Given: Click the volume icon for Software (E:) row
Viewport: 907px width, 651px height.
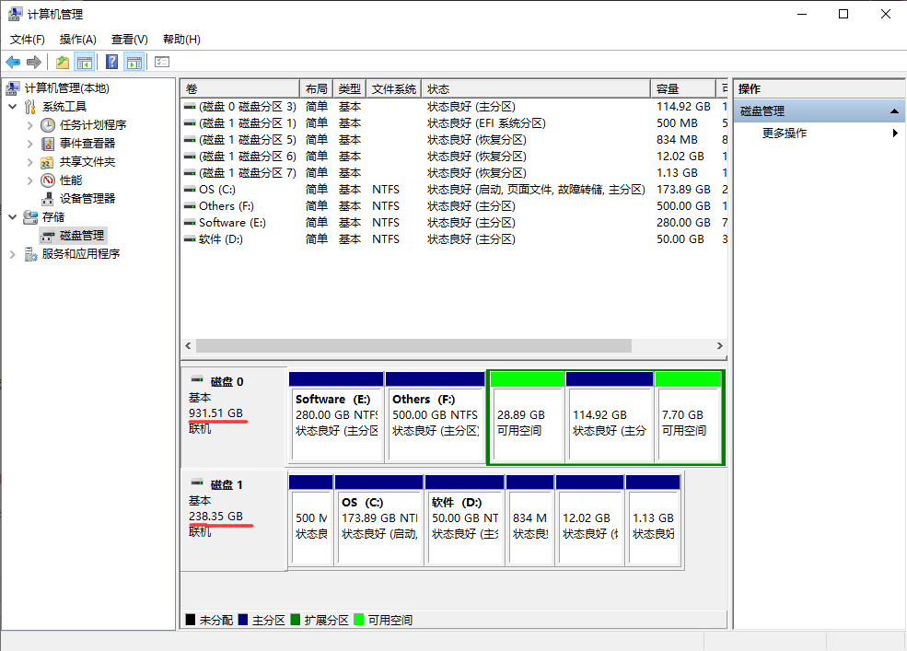Looking at the screenshot, I should pos(189,223).
